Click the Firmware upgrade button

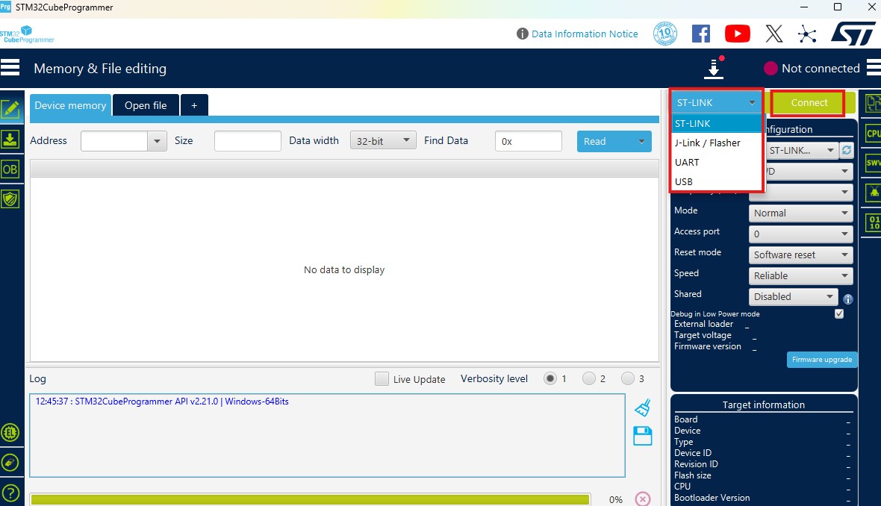821,359
